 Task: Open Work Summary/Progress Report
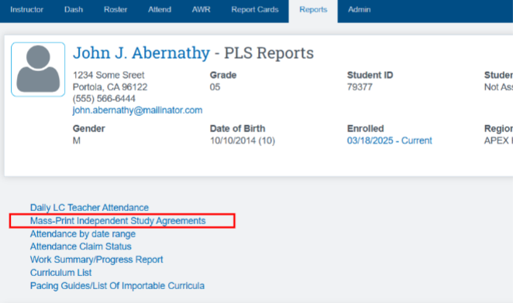(97, 260)
